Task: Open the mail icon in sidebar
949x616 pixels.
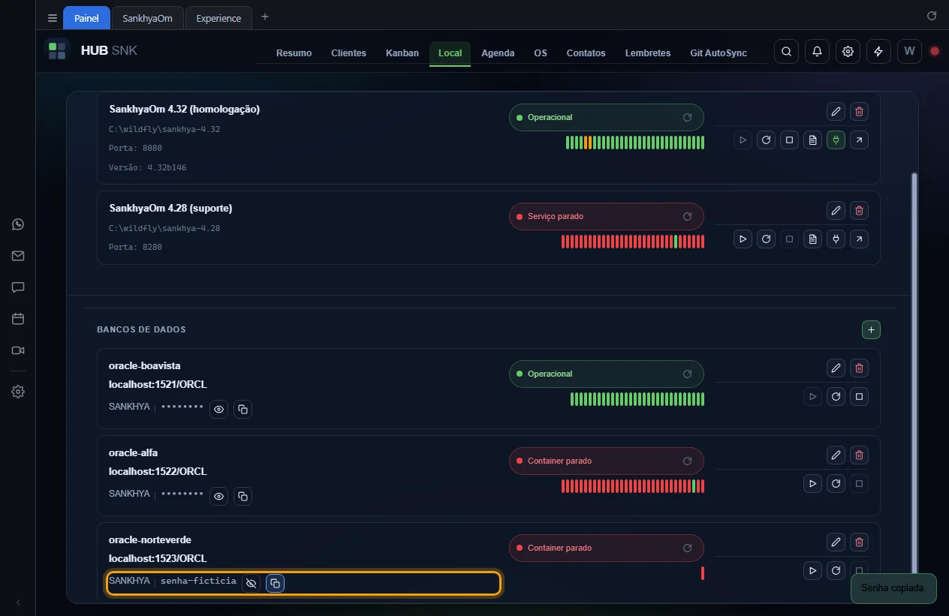Action: point(18,256)
